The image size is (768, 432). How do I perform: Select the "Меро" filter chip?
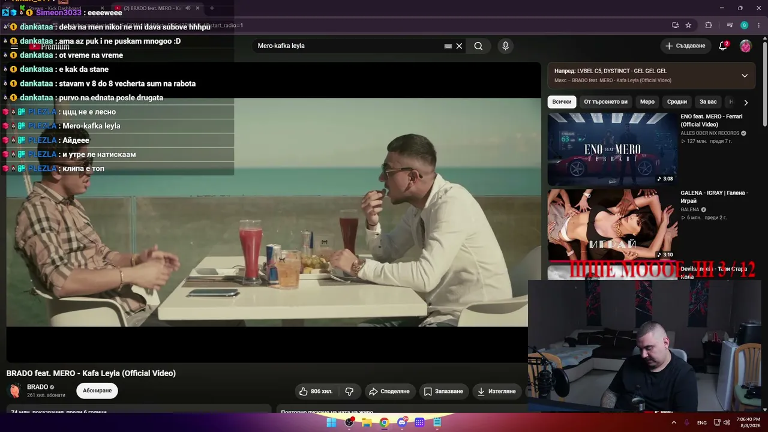(647, 102)
